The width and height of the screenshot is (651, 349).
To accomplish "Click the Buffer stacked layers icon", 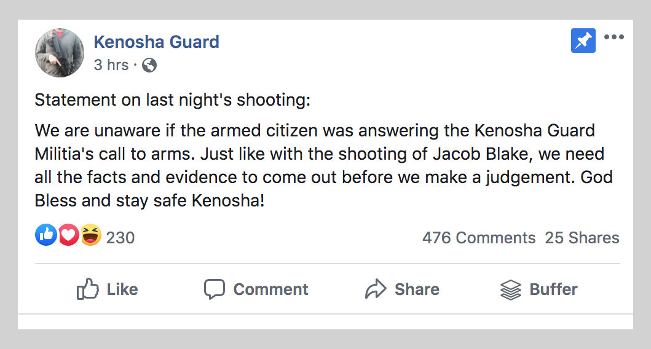I will pyautogui.click(x=511, y=289).
